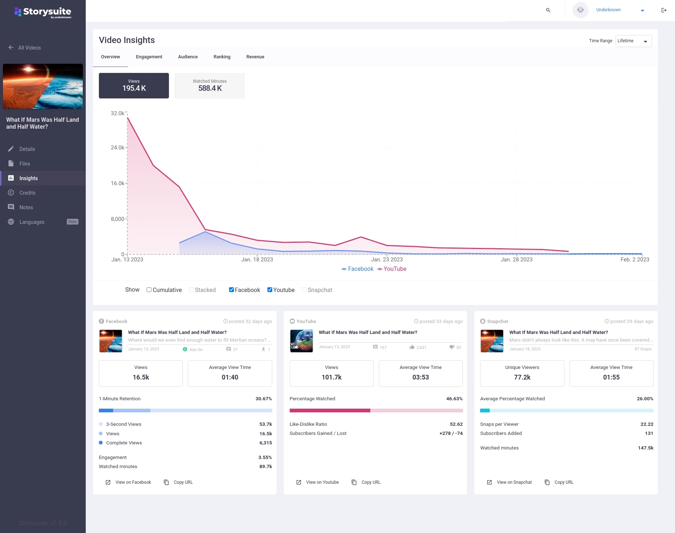Switch to the Revenue tab
This screenshot has width=675, height=533.
(255, 57)
